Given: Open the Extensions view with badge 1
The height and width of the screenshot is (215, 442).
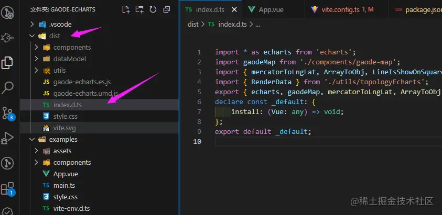Looking at the screenshot, I should coord(8,189).
